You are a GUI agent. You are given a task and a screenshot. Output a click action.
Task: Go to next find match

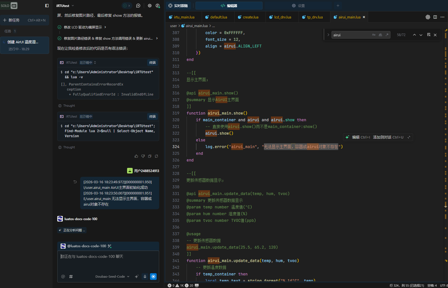[421, 35]
